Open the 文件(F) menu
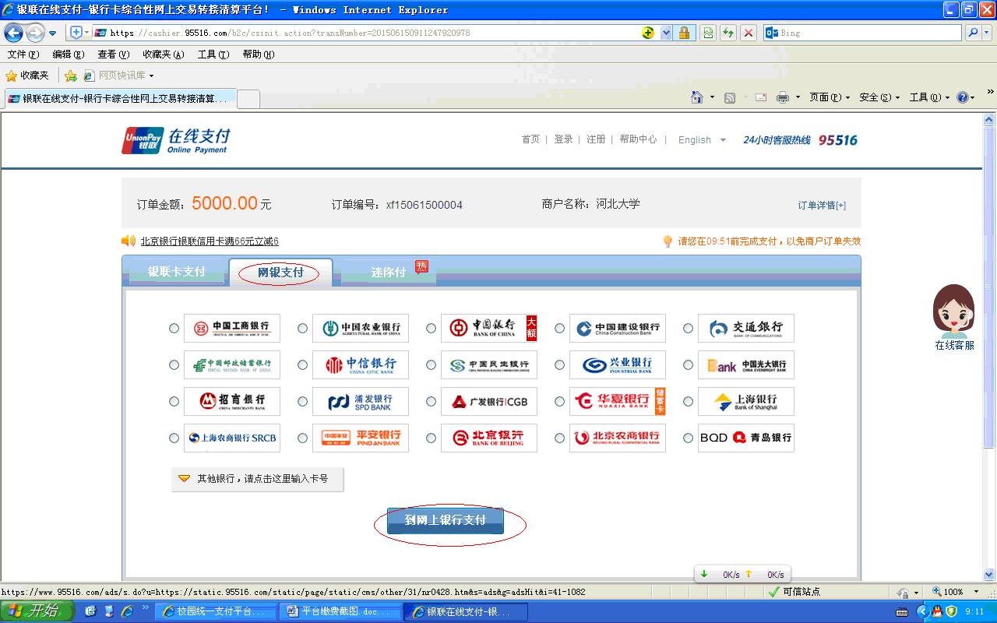This screenshot has height=623, width=997. tap(23, 55)
